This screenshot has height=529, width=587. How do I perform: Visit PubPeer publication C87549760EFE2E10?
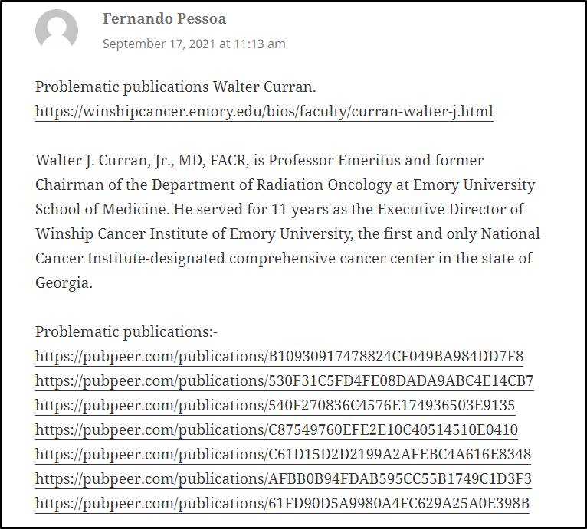tap(277, 429)
